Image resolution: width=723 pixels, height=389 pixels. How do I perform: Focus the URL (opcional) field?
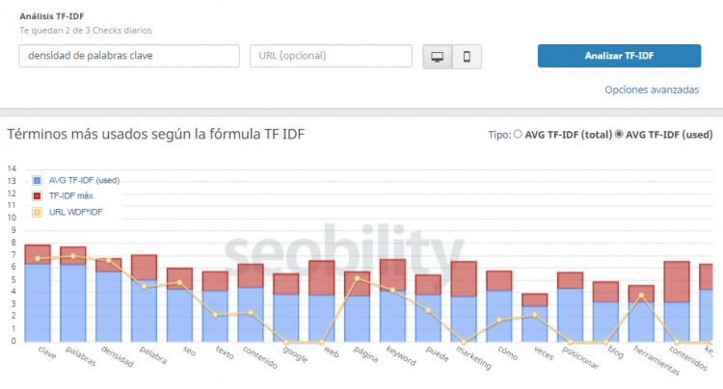[x=331, y=56]
